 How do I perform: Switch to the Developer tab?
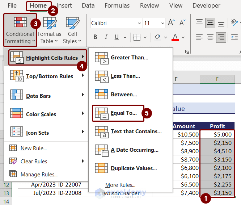[206, 6]
